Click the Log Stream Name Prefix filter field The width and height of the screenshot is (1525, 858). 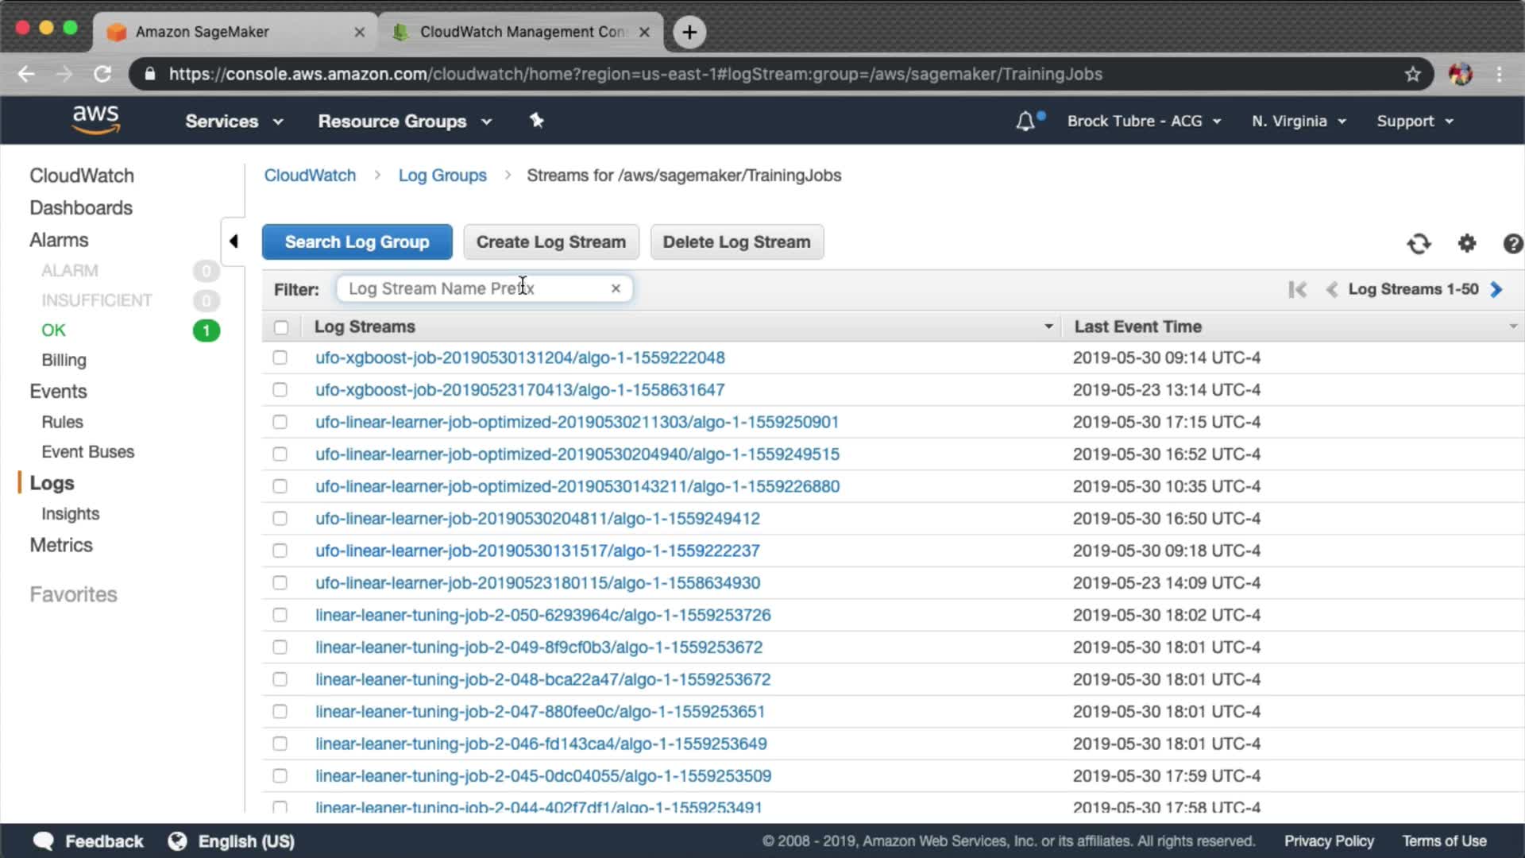point(473,288)
